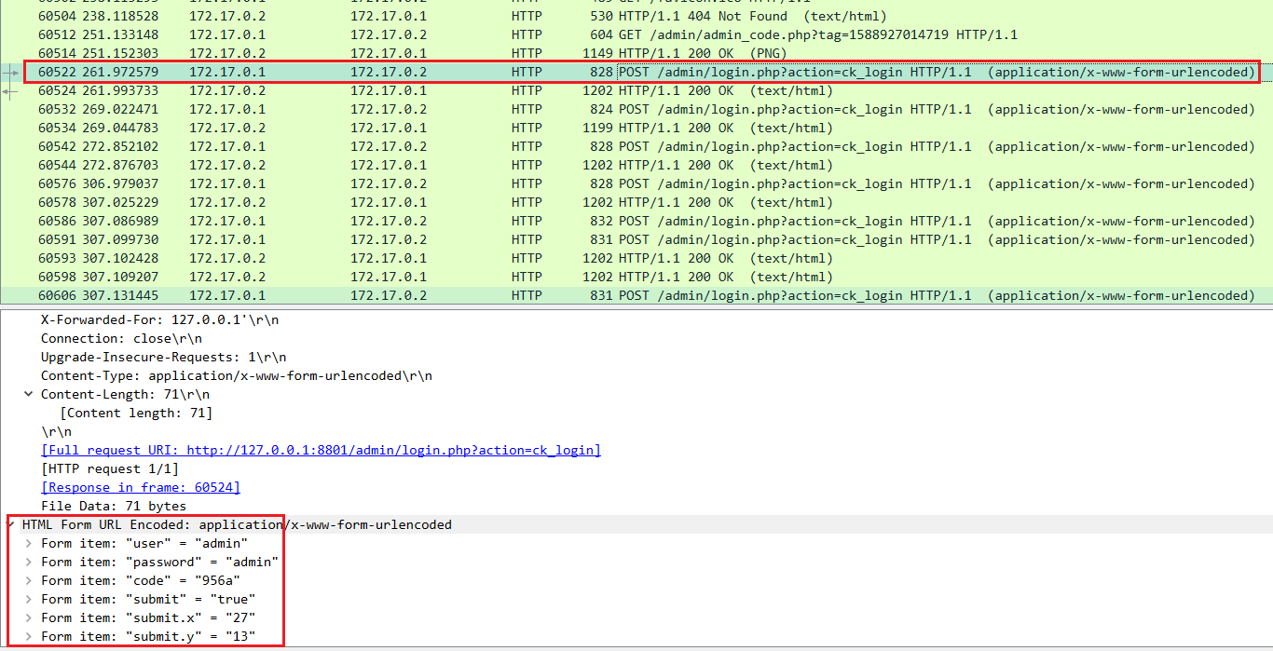Expand the Form item "code" = "956a"
The image size is (1273, 651).
point(28,580)
